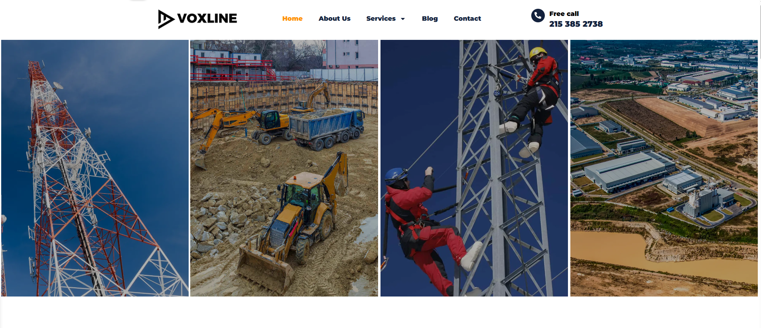Navigate to the Blog page
Viewport: 761px width, 328px height.
[x=430, y=18]
